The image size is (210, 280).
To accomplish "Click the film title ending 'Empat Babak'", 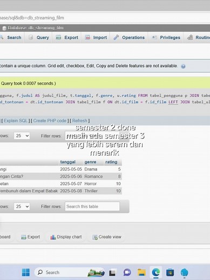I will (29, 191).
